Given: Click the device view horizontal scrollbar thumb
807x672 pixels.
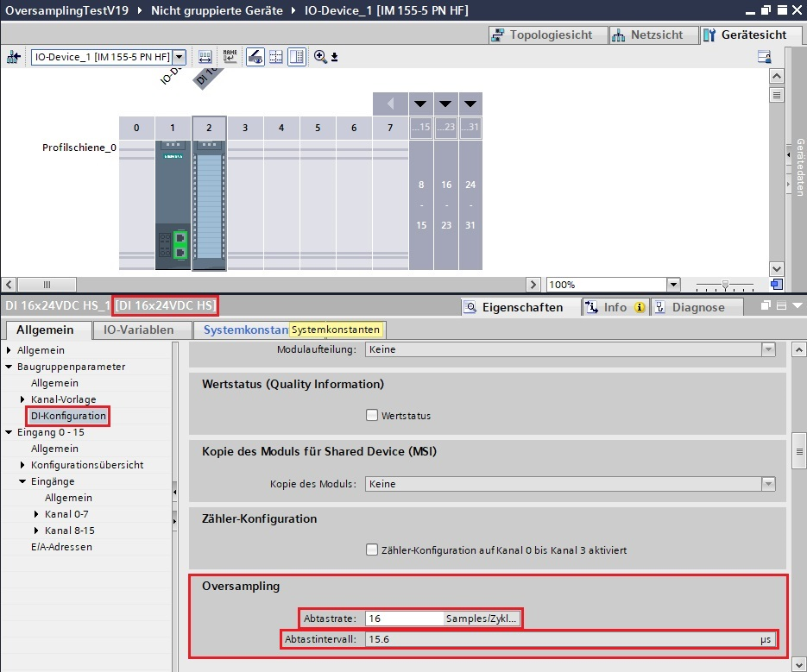Looking at the screenshot, I should (x=47, y=284).
